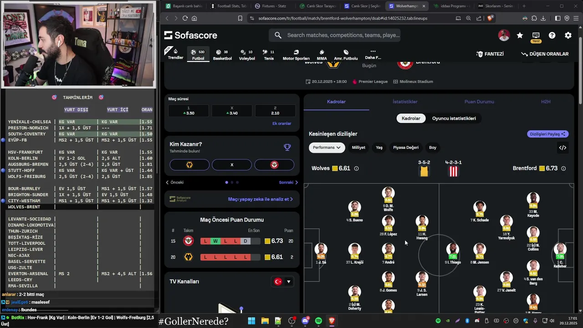
Task: Open the Amr. Futbolu category
Action: point(346,55)
